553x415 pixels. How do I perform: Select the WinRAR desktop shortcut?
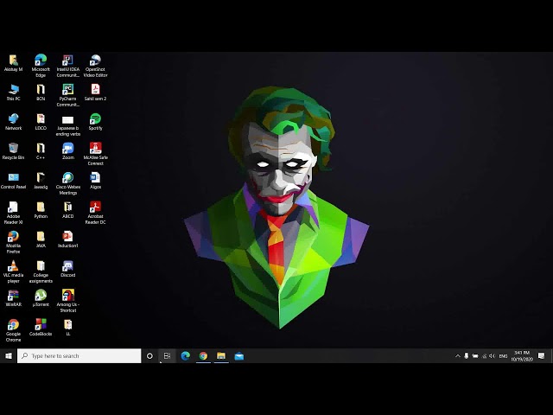[x=14, y=298]
